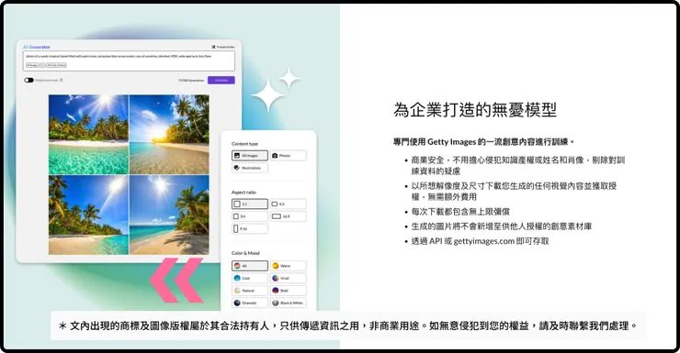Pick the 1:1 square aspect ratio

(250, 204)
